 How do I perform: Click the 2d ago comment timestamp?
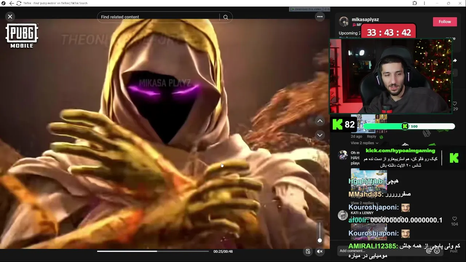(356, 136)
